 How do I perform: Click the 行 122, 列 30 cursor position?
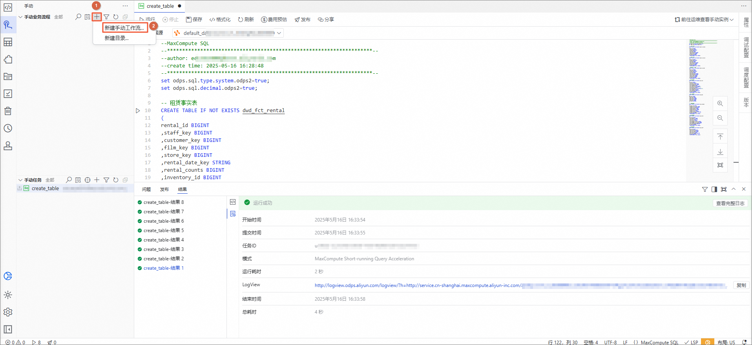coord(563,342)
